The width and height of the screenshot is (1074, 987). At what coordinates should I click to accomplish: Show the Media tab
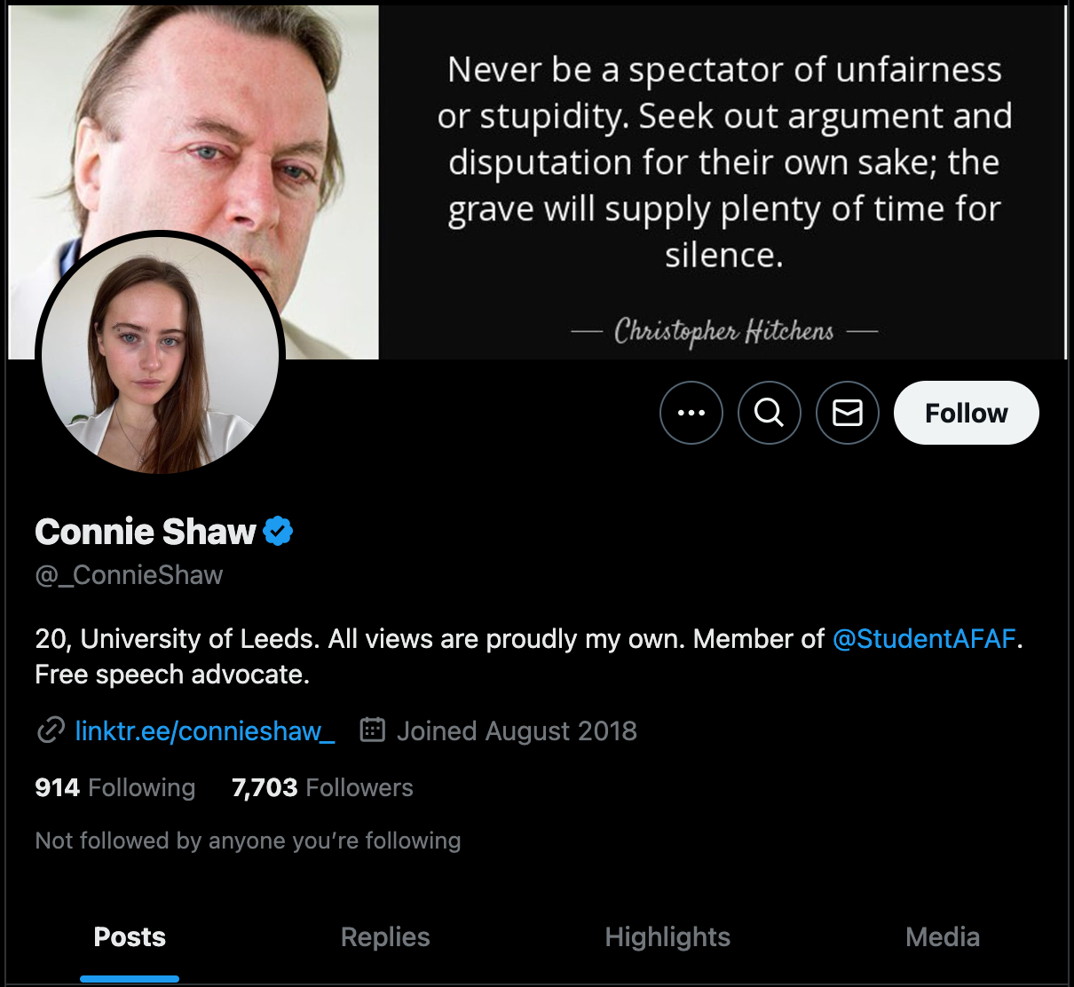pos(943,937)
